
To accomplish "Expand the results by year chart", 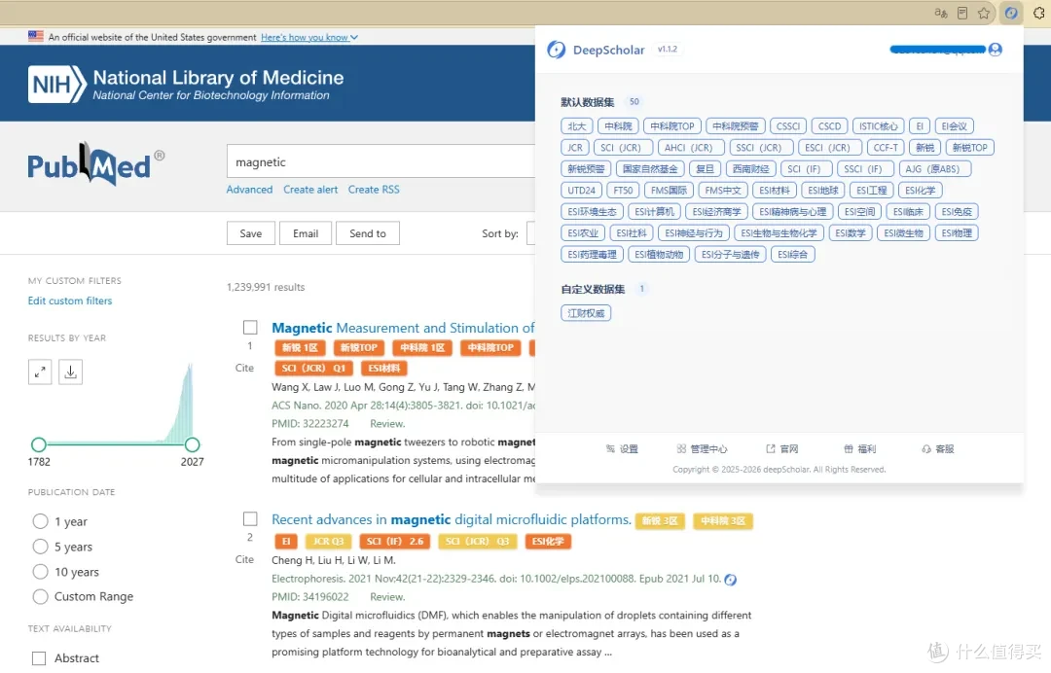I will 40,372.
